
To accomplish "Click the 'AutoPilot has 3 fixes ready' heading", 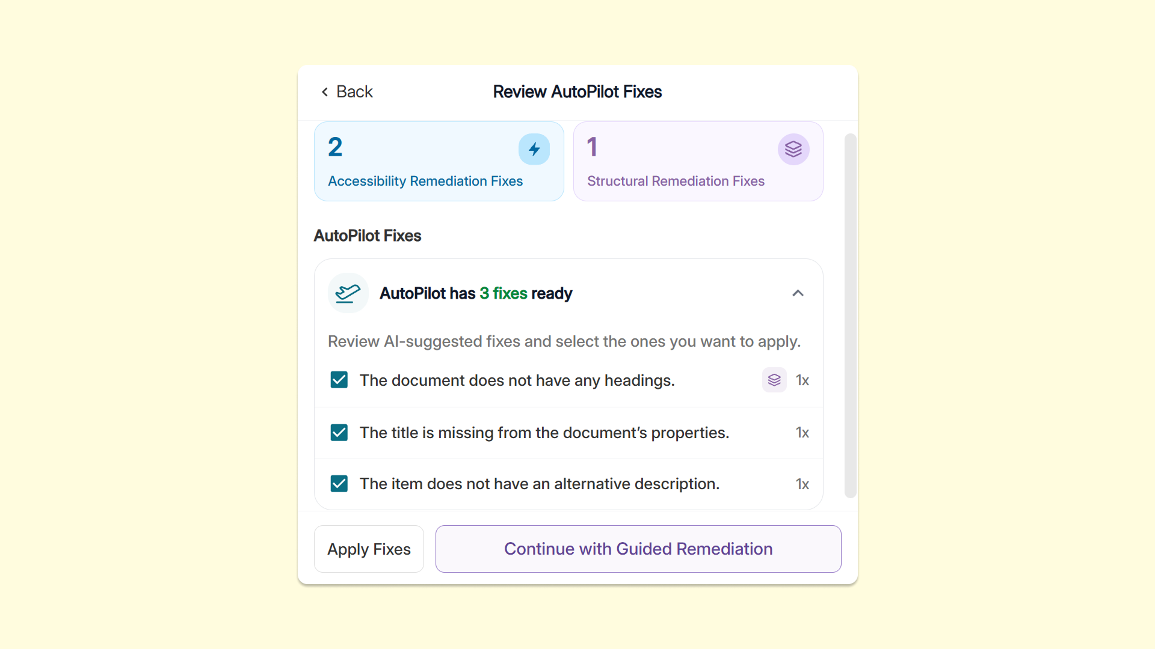I will (x=476, y=293).
